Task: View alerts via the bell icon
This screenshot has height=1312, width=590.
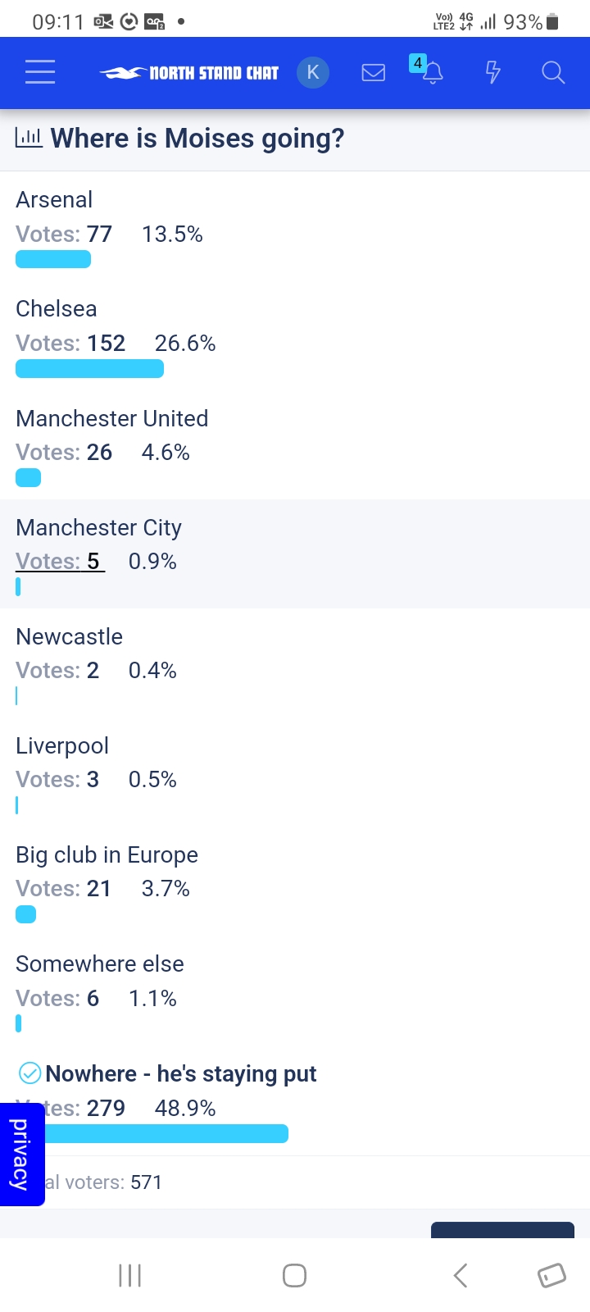Action: click(x=432, y=72)
